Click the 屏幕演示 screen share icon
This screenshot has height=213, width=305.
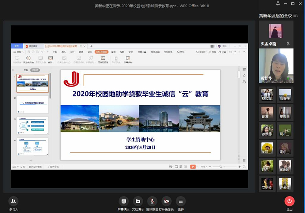[x=124, y=201]
